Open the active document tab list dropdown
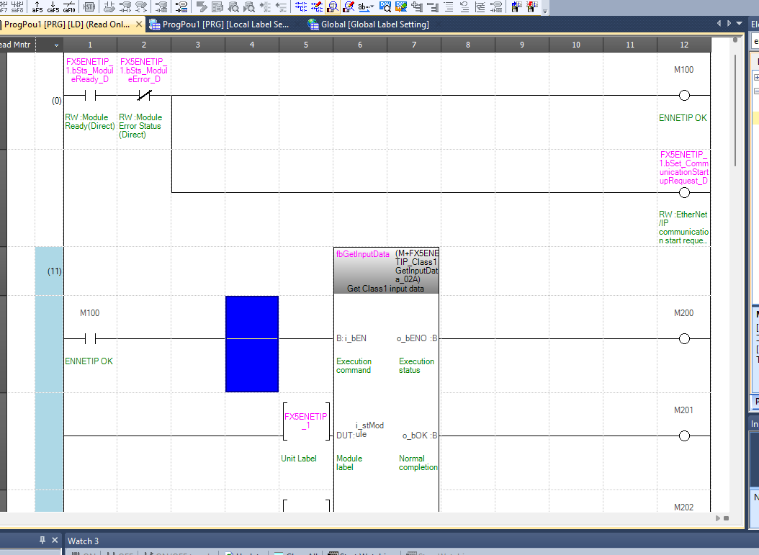The height and width of the screenshot is (555, 759). coord(738,24)
